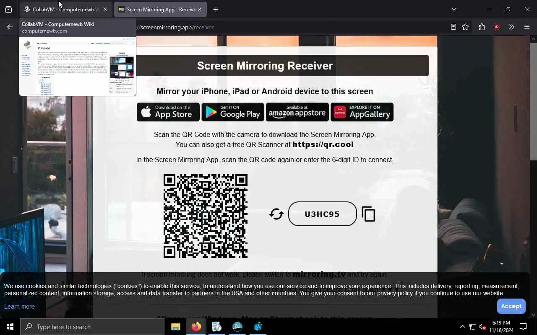Open the N-logo taskbar application

(237, 327)
